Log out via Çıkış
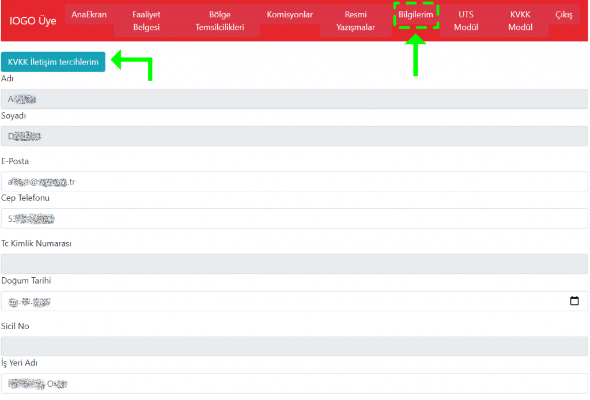This screenshot has height=400, width=590. click(x=564, y=14)
